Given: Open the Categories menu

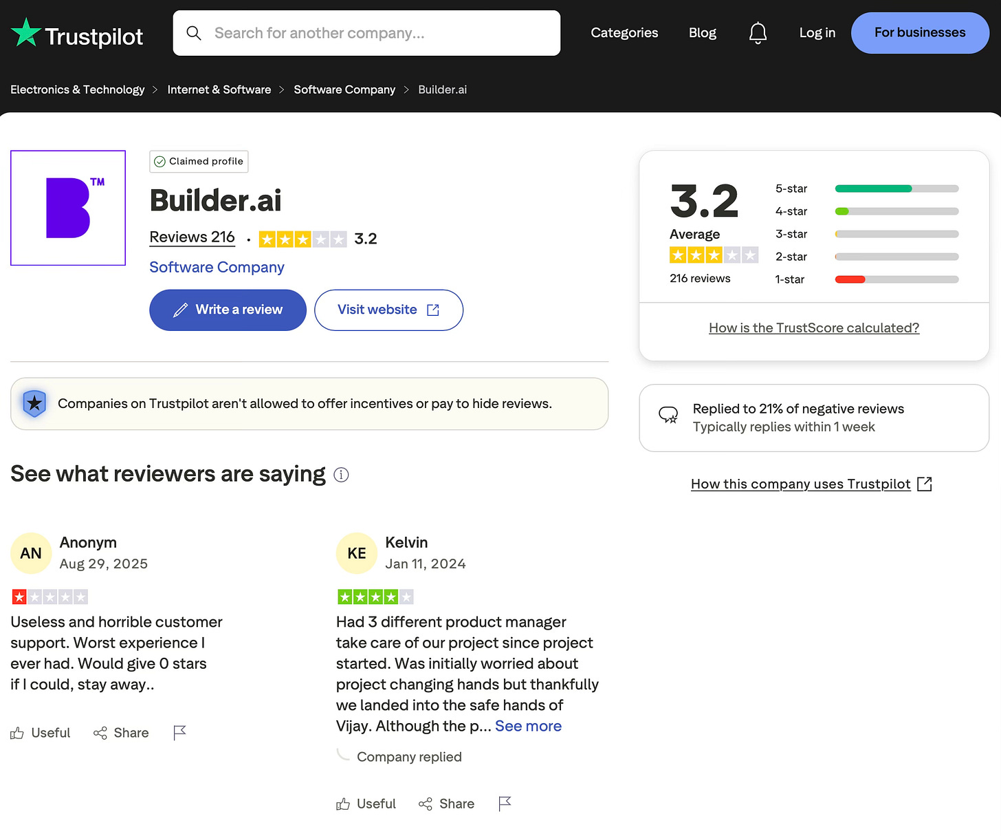Looking at the screenshot, I should pos(624,32).
